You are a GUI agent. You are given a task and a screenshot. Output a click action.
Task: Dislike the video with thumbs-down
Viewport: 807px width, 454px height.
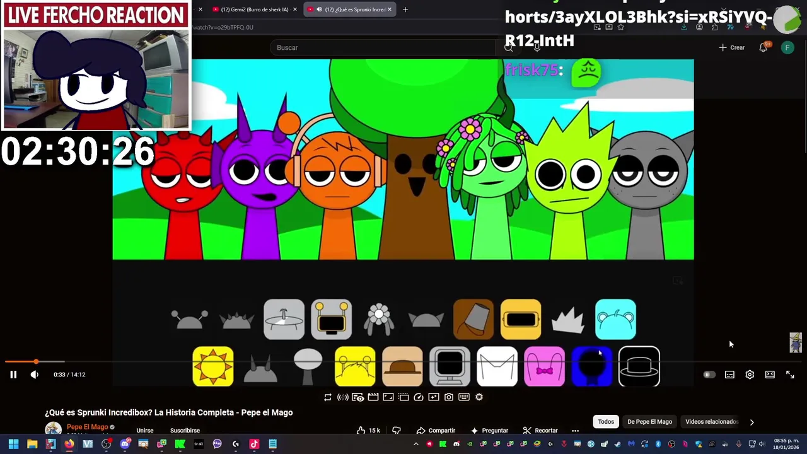(397, 430)
